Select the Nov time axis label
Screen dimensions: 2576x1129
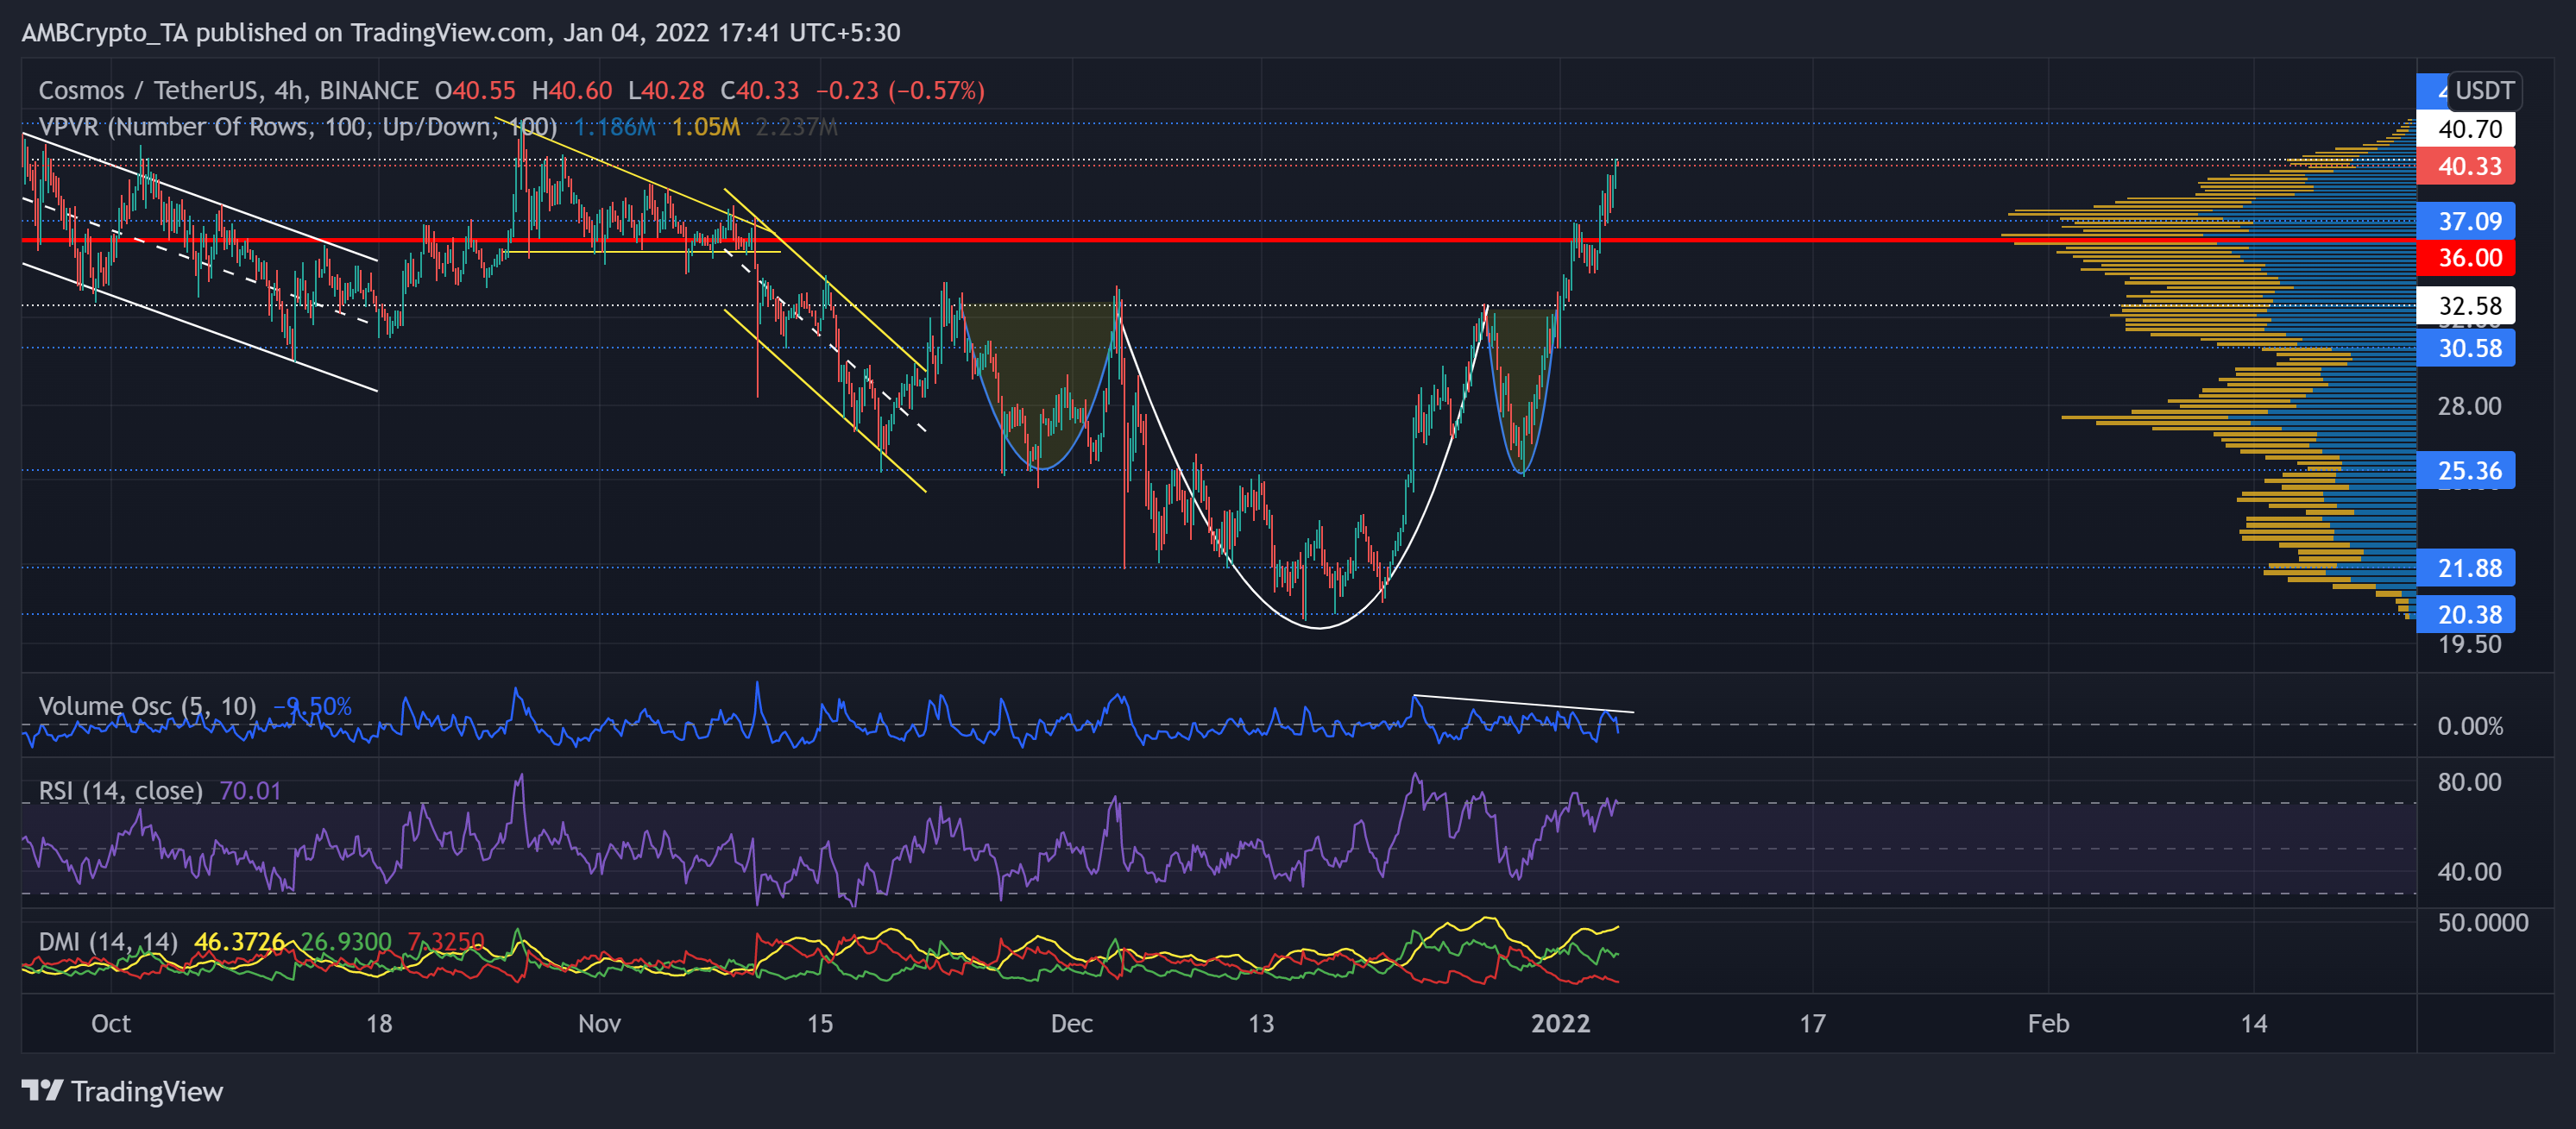[599, 1023]
